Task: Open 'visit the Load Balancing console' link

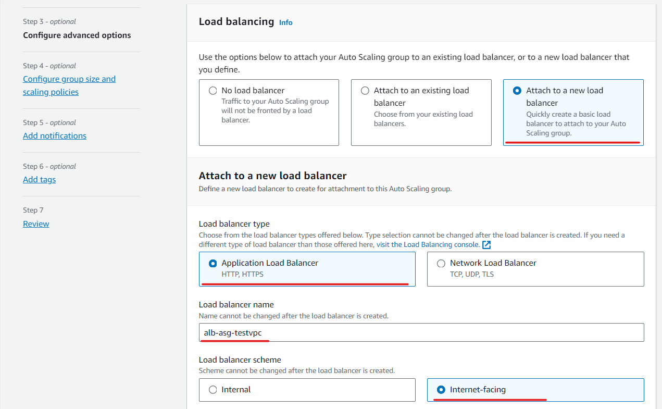Action: coord(428,244)
